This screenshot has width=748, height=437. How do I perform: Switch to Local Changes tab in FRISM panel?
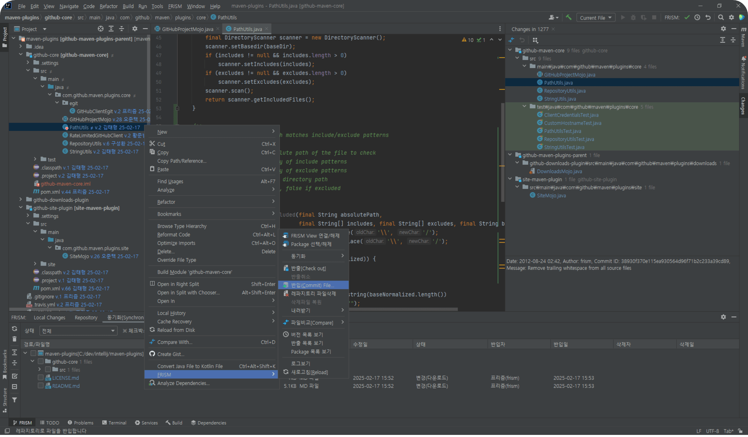pyautogui.click(x=50, y=317)
